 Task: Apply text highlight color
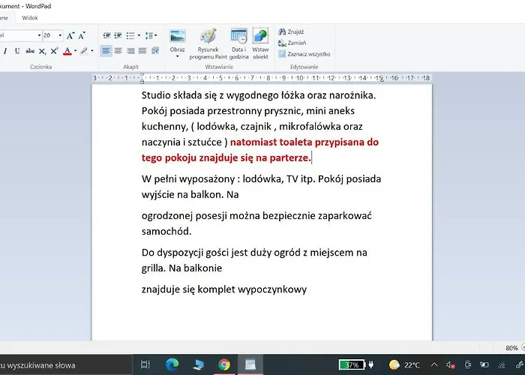[84, 51]
